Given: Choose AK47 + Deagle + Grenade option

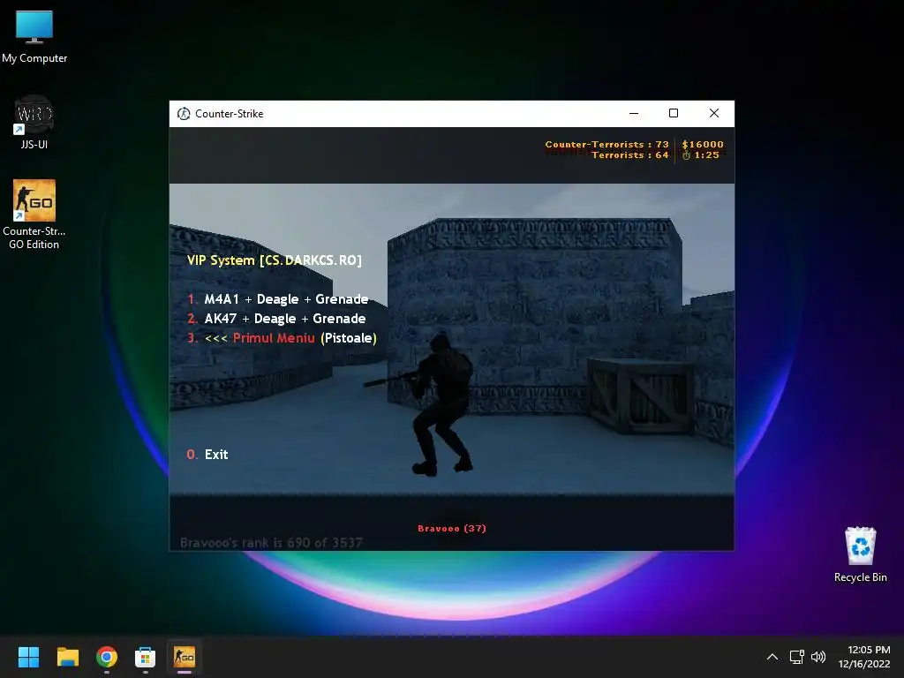Looking at the screenshot, I should point(276,319).
